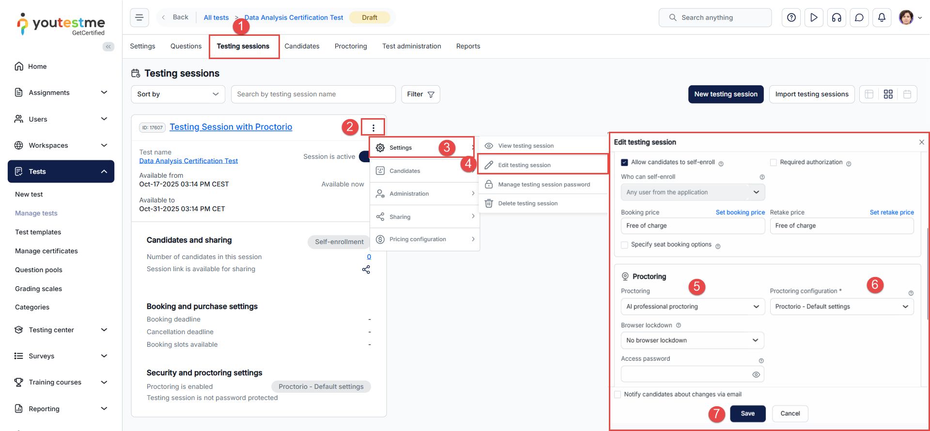Click the Save button
The image size is (930, 431).
(x=747, y=414)
